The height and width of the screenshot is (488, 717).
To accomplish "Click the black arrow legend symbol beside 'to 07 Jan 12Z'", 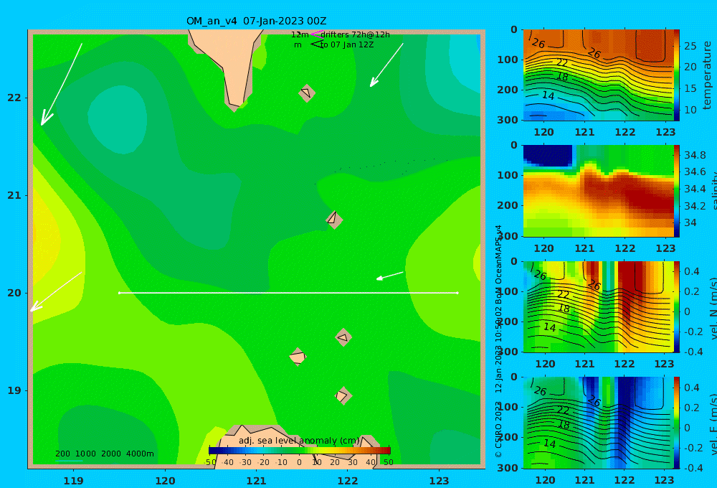I will pos(316,44).
